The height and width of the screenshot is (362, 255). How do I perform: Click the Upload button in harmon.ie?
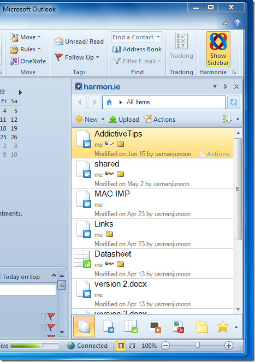click(124, 120)
